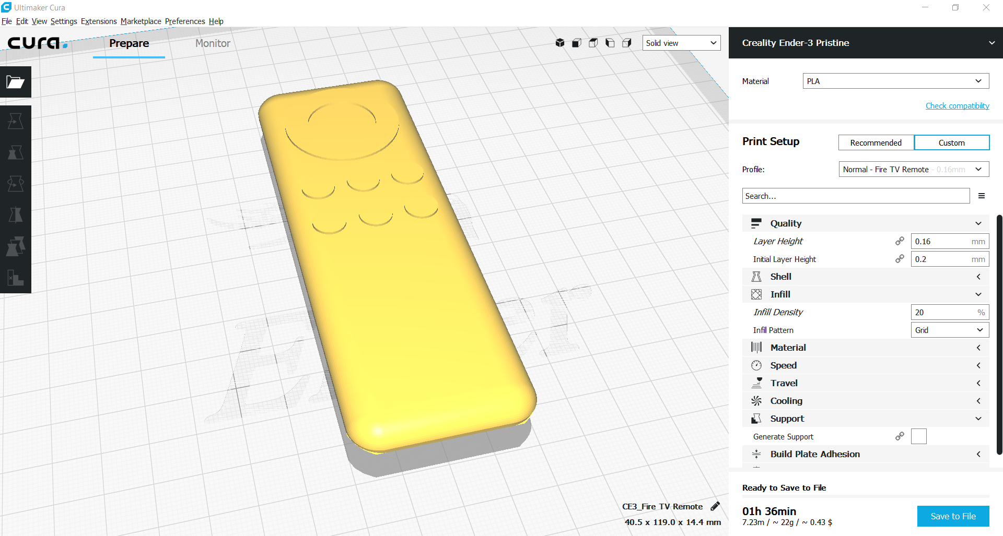Screen dimensions: 1003x536
Task: Switch print setup to Custom mode
Action: point(952,142)
